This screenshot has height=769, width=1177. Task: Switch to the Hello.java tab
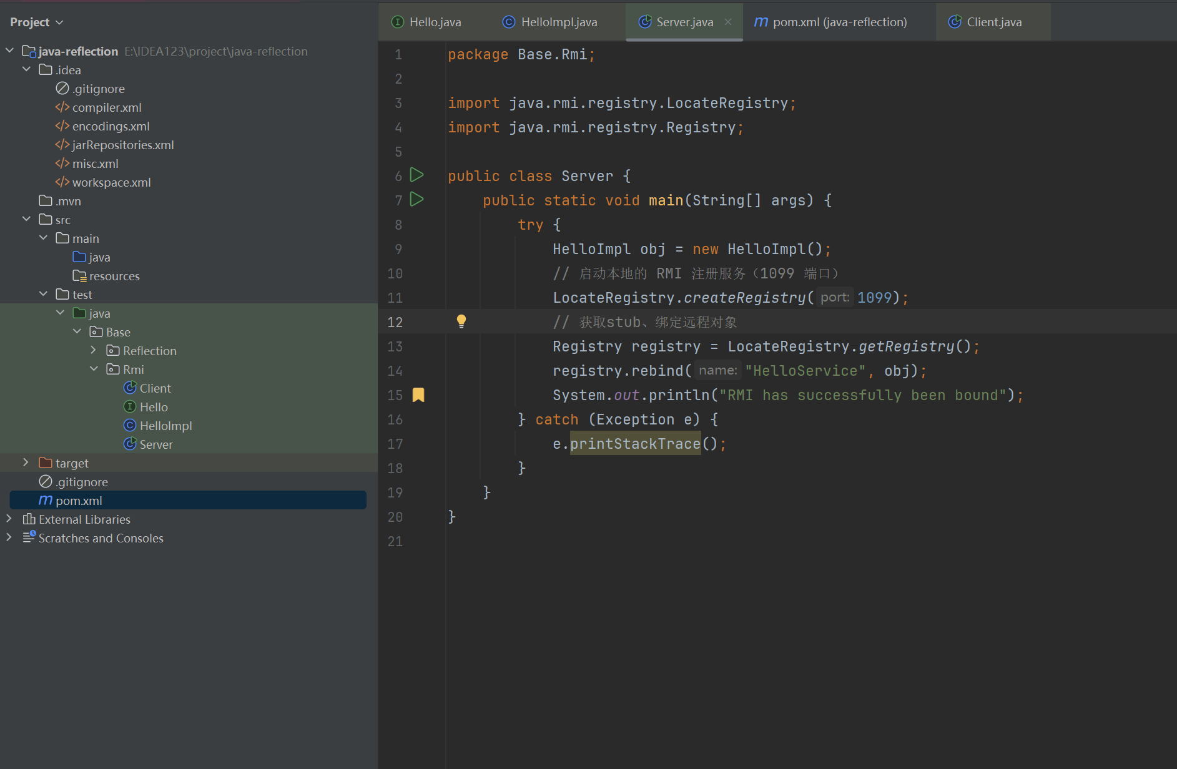[x=435, y=22]
